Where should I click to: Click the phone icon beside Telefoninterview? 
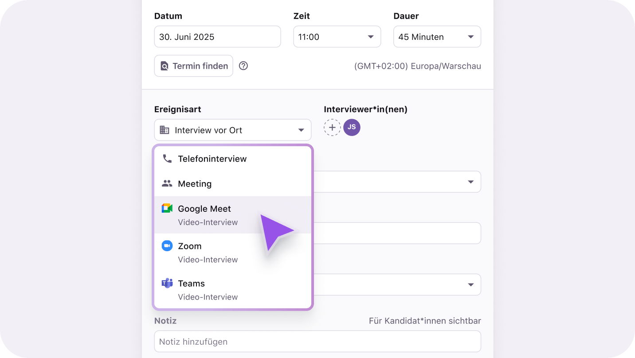pos(167,159)
